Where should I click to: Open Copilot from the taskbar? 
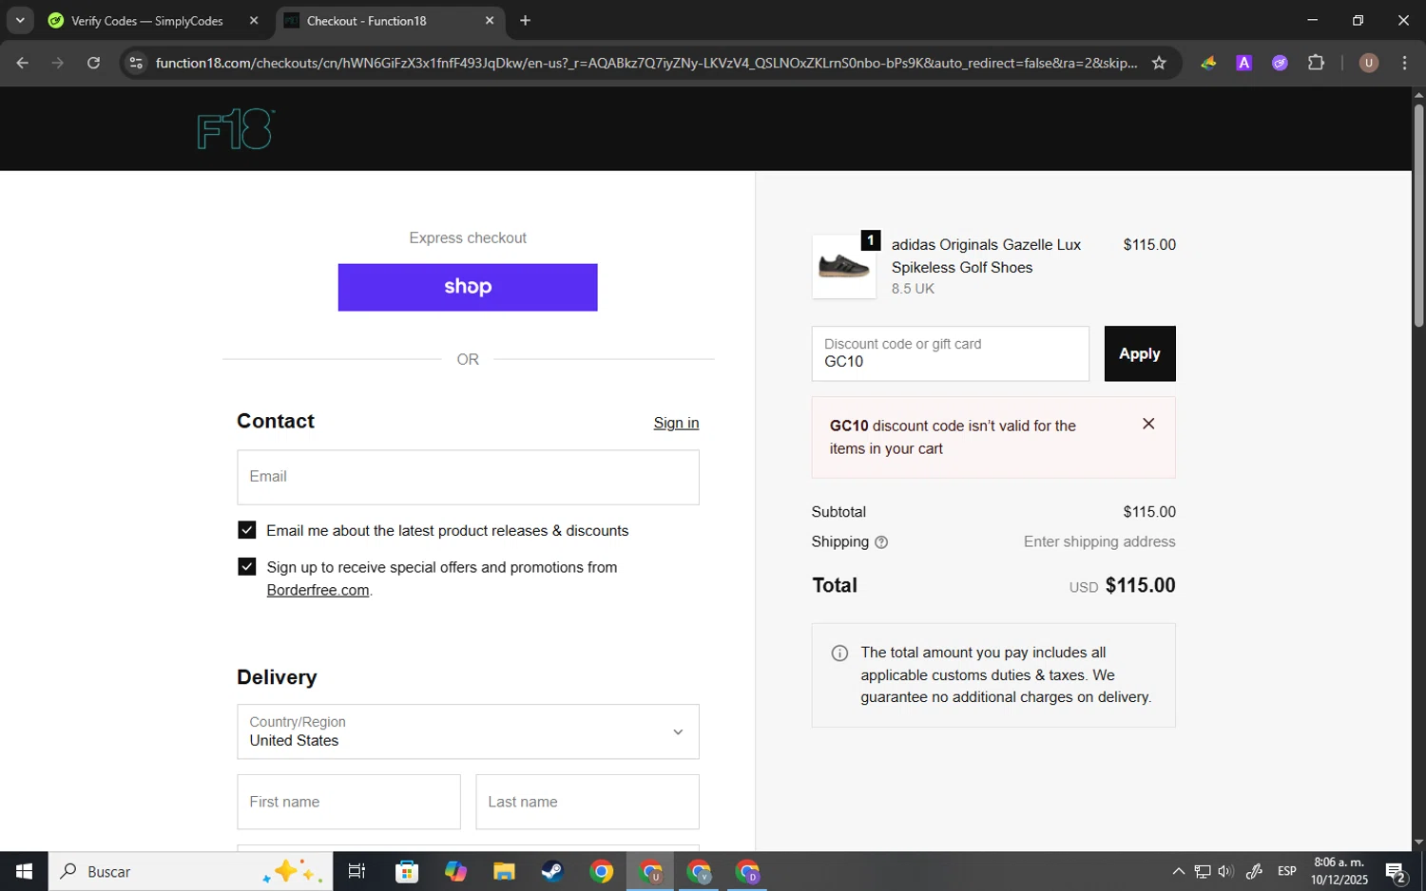455,871
